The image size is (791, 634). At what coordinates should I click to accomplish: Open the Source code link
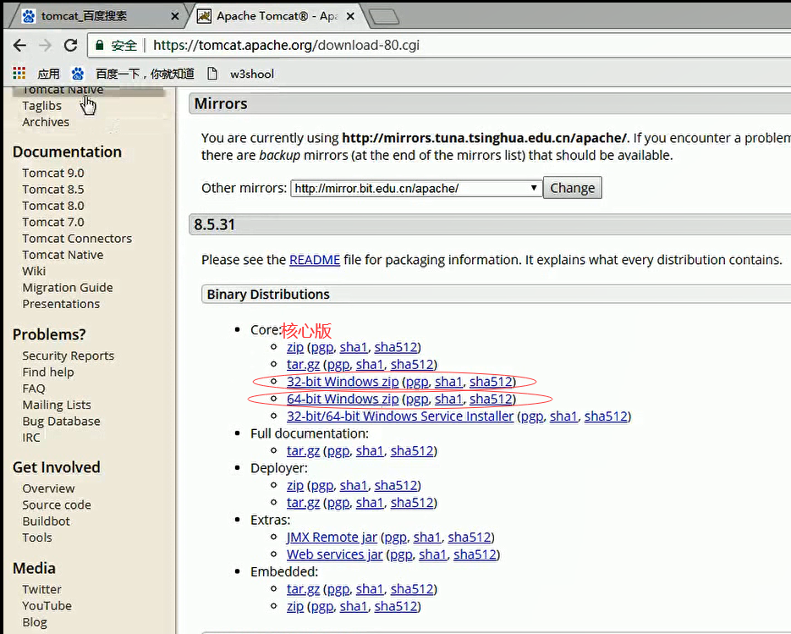coord(57,504)
